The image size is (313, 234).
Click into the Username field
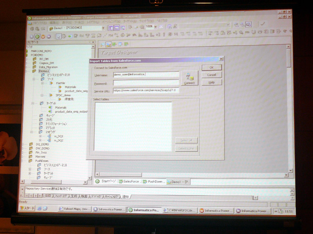pos(146,74)
